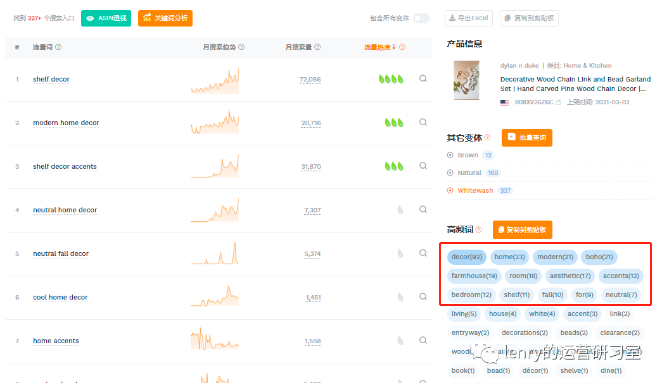Click help icon next to 月搜索趋势 header
Screen dimensions: 662x383
[x=241, y=47]
